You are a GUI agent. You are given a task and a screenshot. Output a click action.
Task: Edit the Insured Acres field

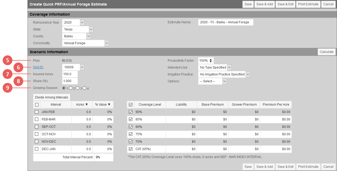click(x=69, y=74)
